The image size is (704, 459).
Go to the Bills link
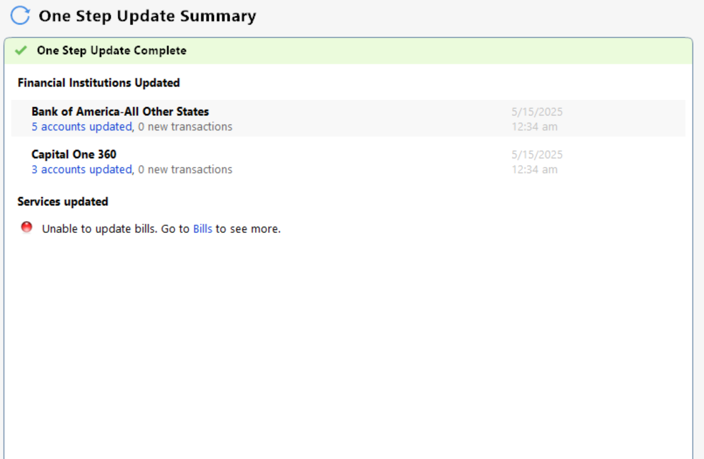pos(203,229)
